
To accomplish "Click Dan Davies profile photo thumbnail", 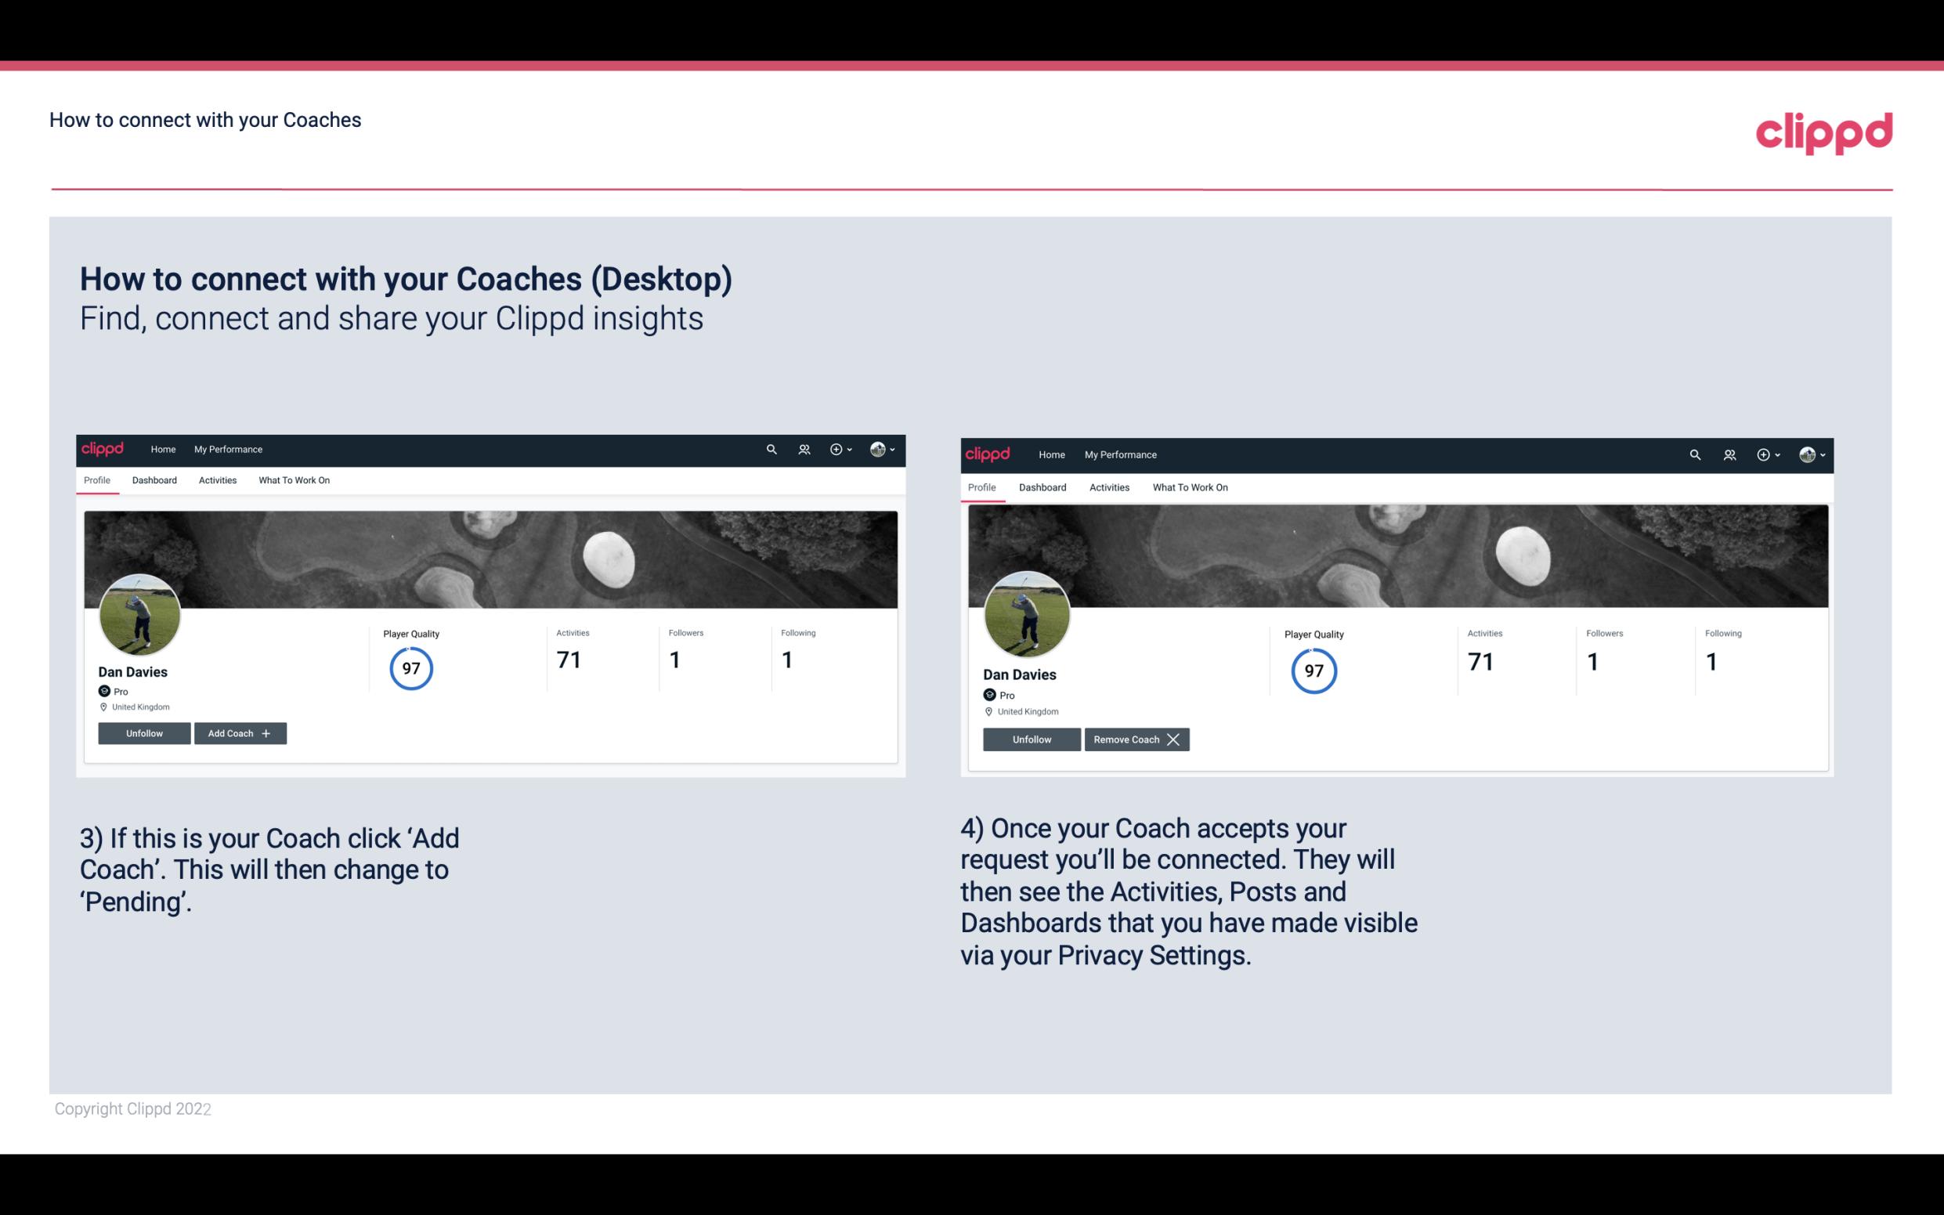I will [139, 613].
